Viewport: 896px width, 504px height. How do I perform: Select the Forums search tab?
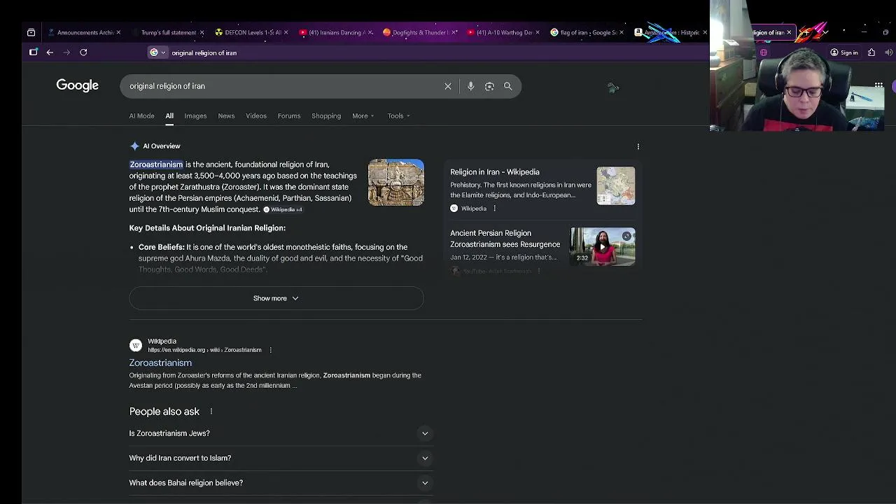(289, 116)
